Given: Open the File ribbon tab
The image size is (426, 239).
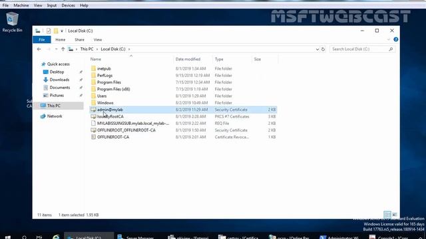Looking at the screenshot, I should tap(41, 40).
